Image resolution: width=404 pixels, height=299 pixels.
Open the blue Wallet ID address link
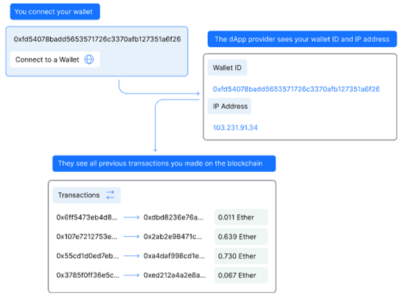coord(296,89)
